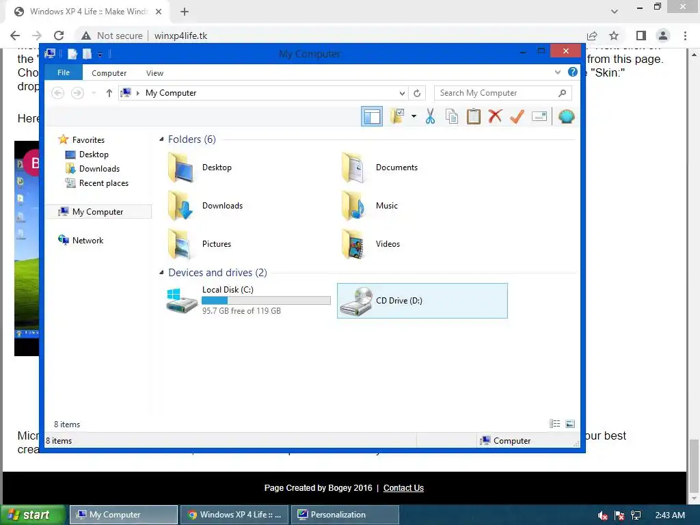700x525 pixels.
Task: Click the New folder icon in quick access toolbar
Action: 87,54
